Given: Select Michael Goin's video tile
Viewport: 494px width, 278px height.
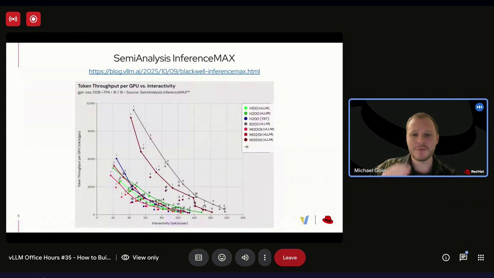Looking at the screenshot, I should [418, 138].
